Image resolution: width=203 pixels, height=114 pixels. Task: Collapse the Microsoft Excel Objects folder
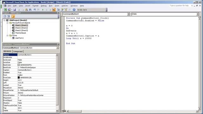tap(7, 23)
